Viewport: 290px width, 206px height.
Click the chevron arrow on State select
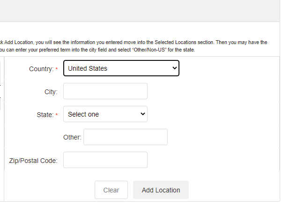click(142, 114)
